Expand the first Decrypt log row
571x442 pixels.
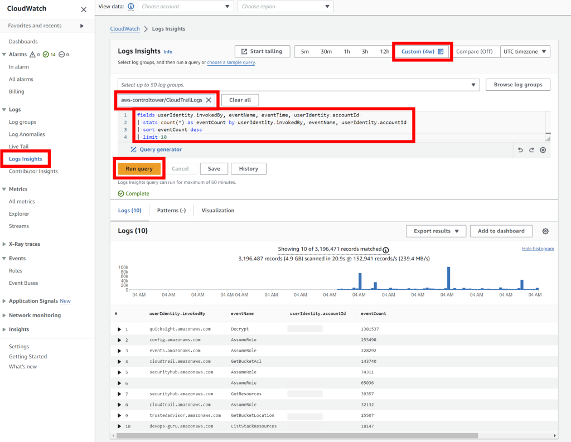119,328
